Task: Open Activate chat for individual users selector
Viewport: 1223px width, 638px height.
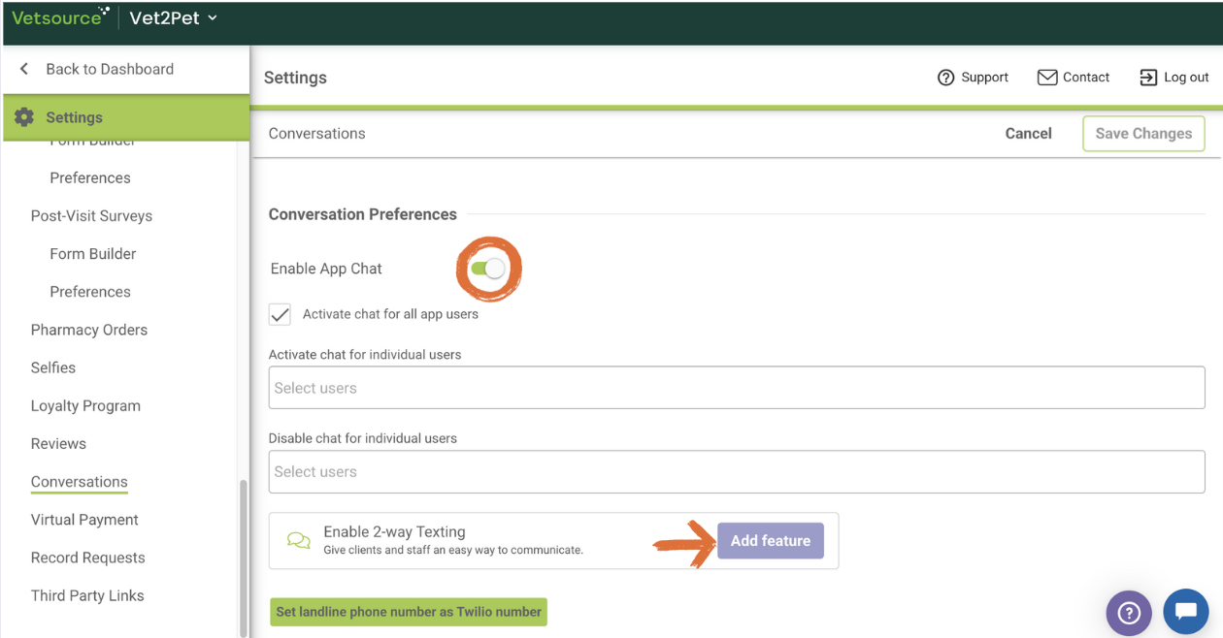Action: pos(736,388)
